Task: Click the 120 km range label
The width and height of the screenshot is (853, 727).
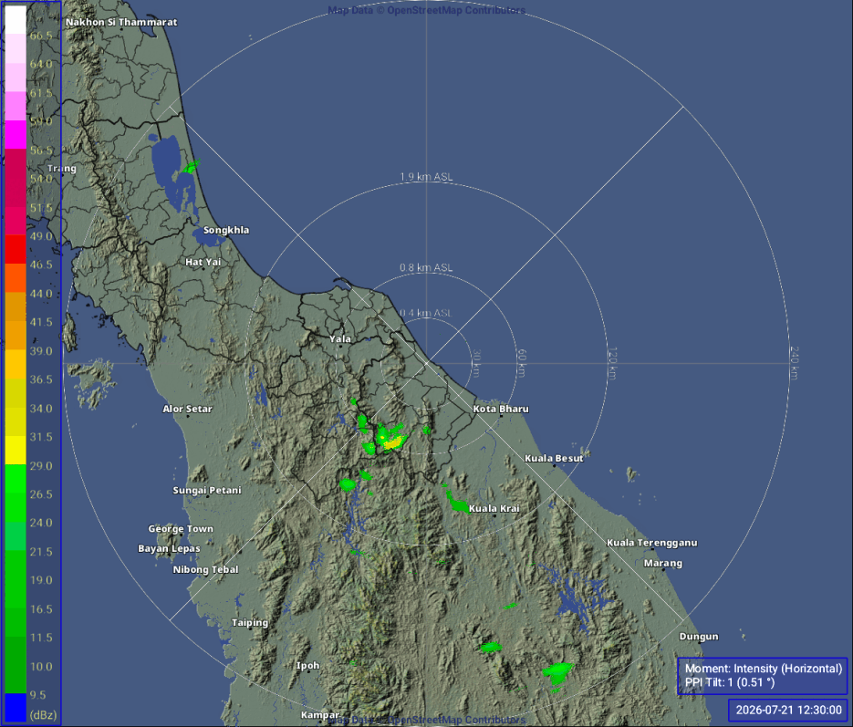Action: 612,363
